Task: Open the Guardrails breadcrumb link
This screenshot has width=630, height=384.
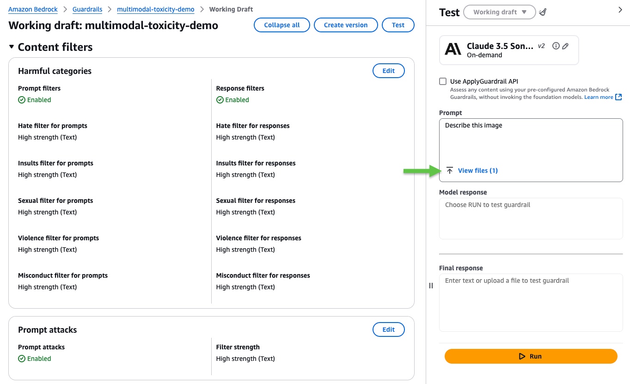Action: pyautogui.click(x=87, y=9)
